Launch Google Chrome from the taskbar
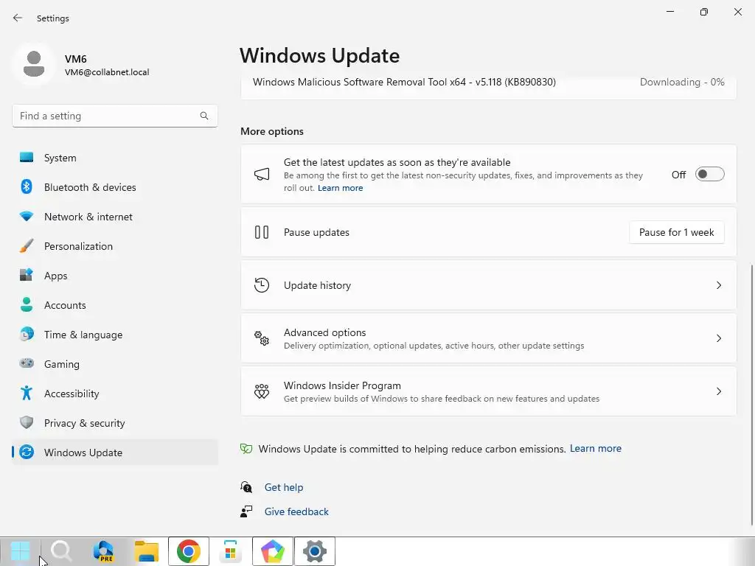The height and width of the screenshot is (566, 755). click(x=189, y=551)
